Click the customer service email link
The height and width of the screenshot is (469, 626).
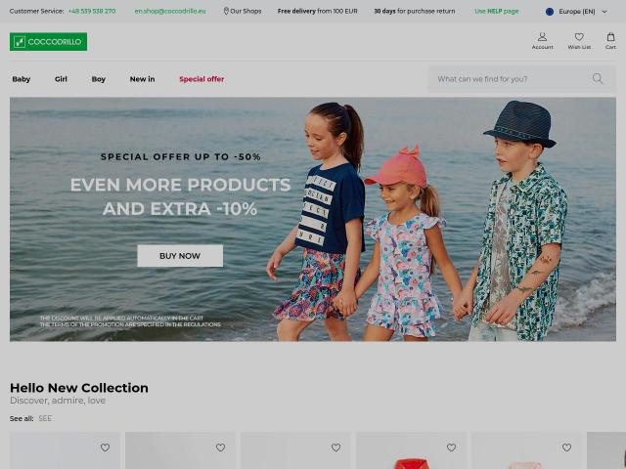click(170, 11)
